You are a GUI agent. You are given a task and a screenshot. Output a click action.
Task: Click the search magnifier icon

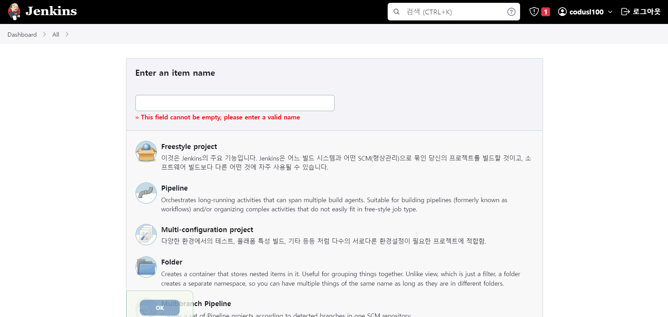tap(396, 12)
